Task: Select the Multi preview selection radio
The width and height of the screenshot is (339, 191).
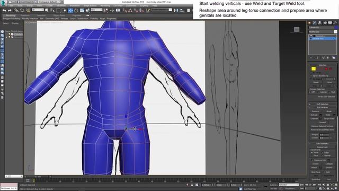Action: (329, 92)
